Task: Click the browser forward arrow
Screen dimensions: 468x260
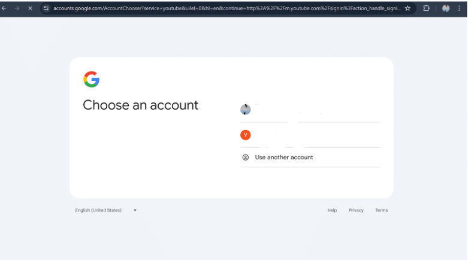Action: tap(17, 8)
